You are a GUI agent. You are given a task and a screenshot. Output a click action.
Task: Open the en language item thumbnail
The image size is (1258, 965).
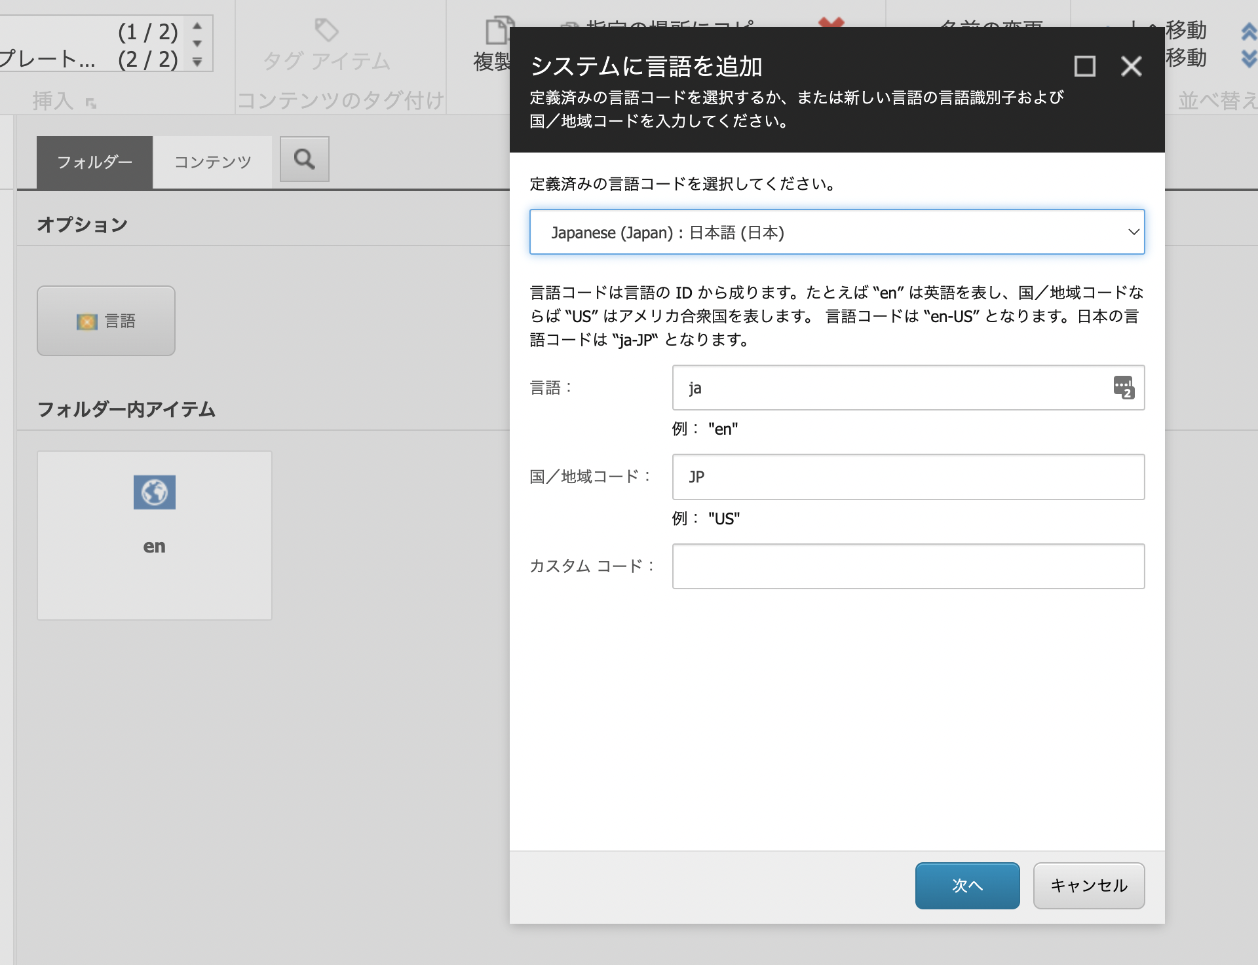click(155, 536)
